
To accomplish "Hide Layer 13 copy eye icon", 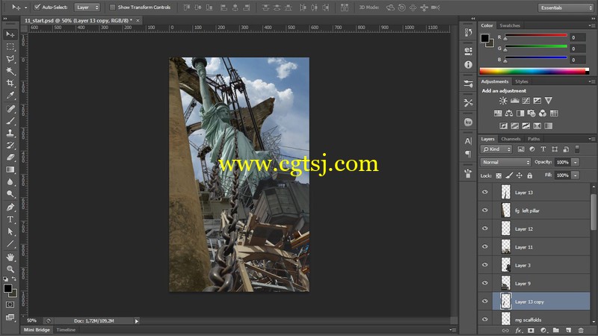I will pos(484,302).
